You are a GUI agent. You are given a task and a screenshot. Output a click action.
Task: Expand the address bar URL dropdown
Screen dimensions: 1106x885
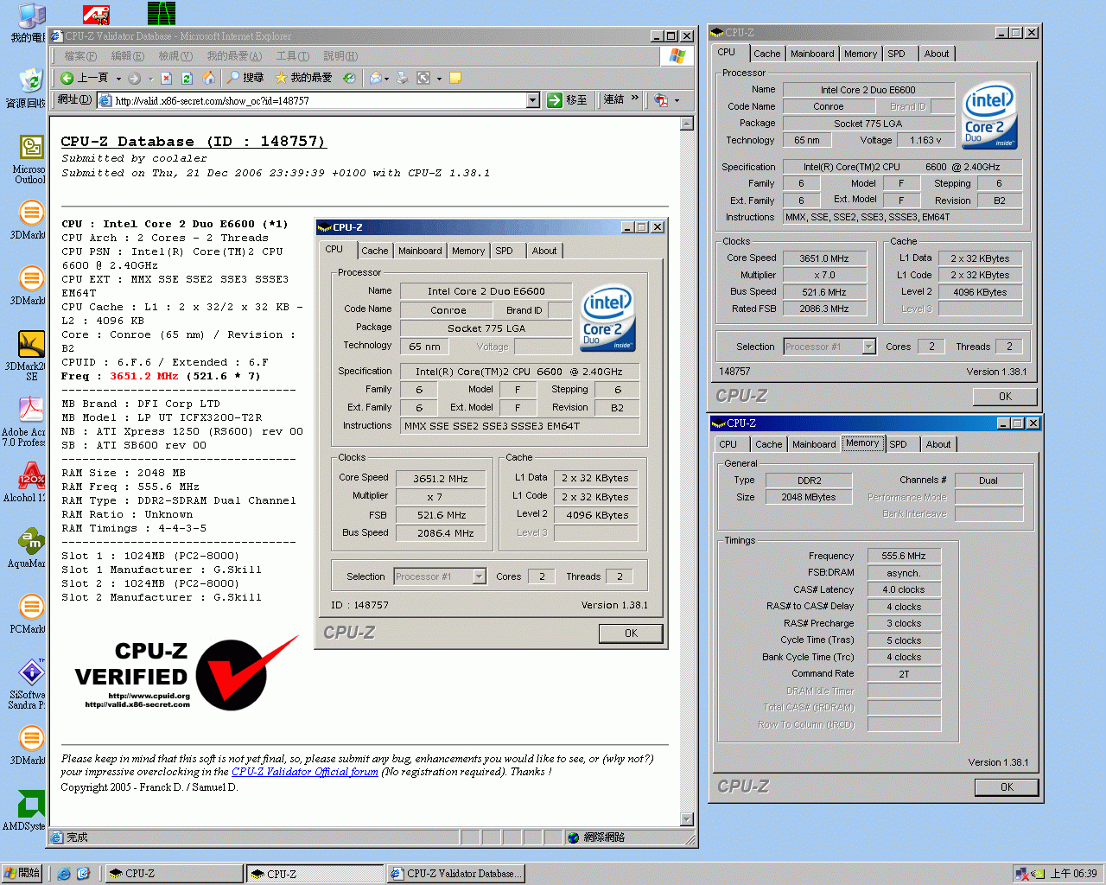533,100
